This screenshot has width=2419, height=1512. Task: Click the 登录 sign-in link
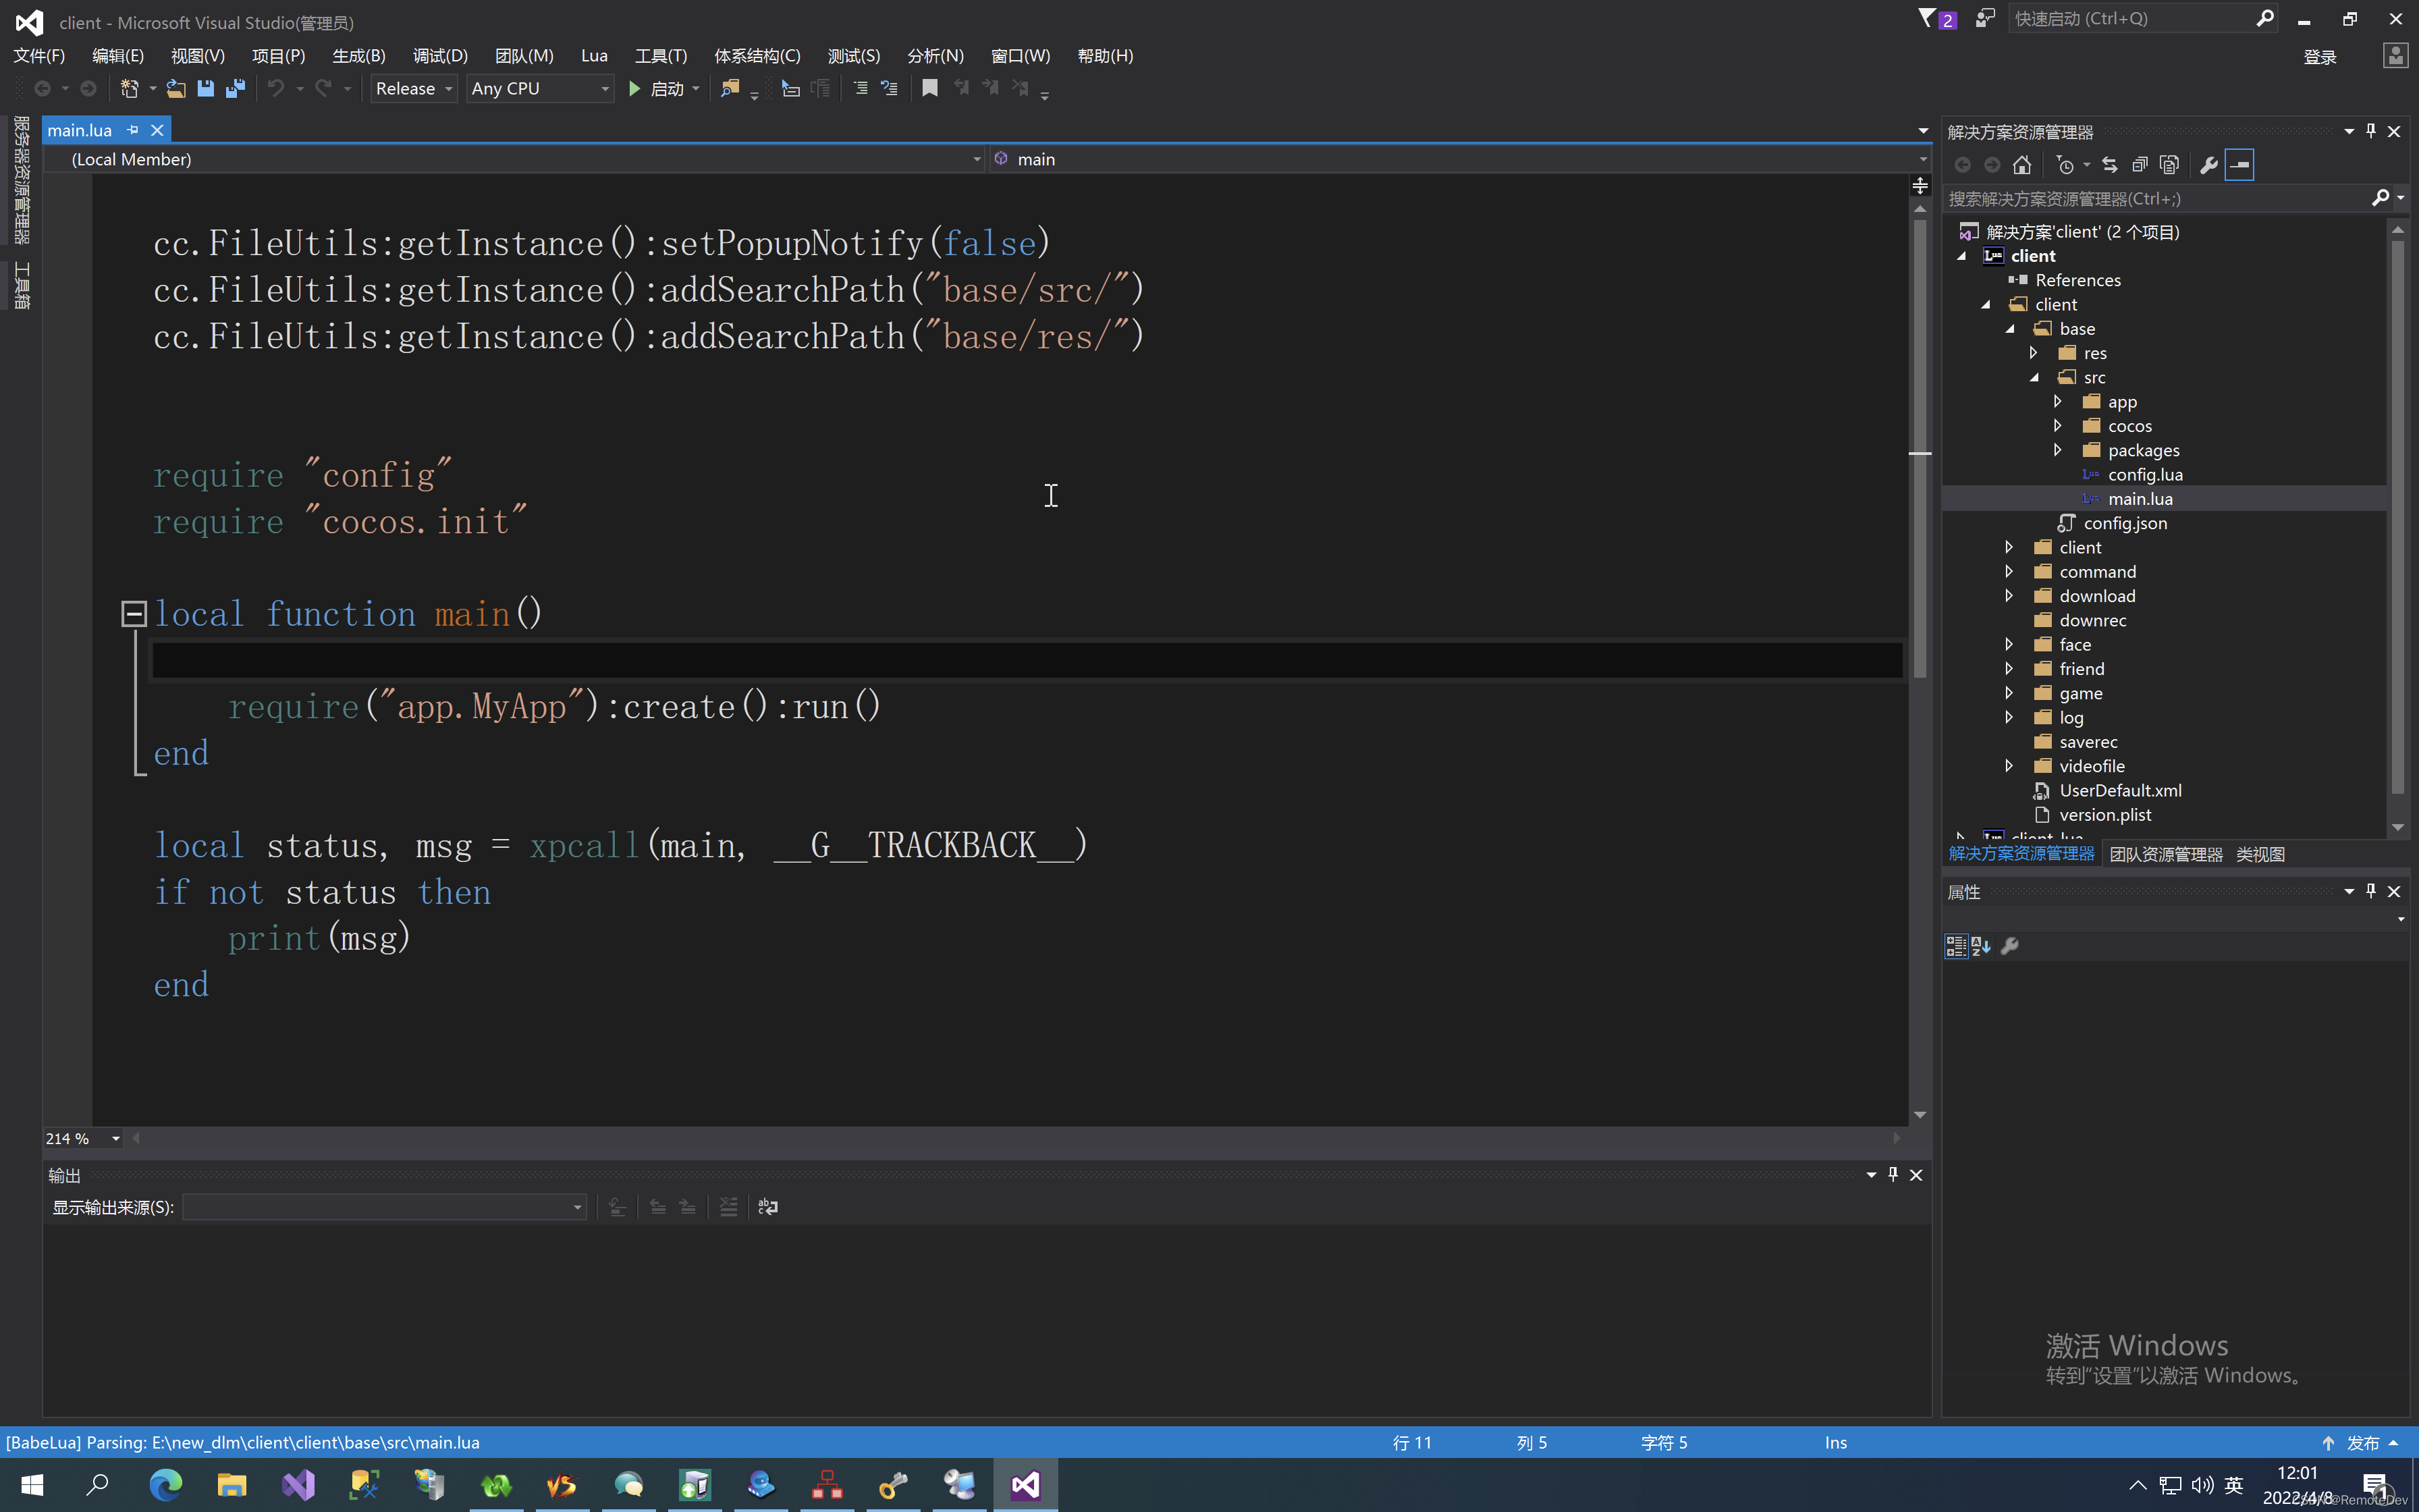coord(2319,57)
